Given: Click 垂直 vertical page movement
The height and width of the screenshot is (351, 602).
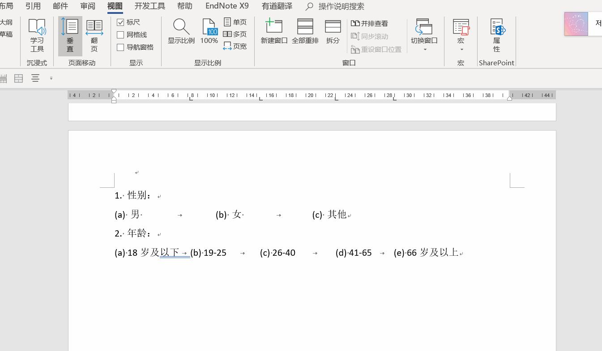Looking at the screenshot, I should click(70, 35).
